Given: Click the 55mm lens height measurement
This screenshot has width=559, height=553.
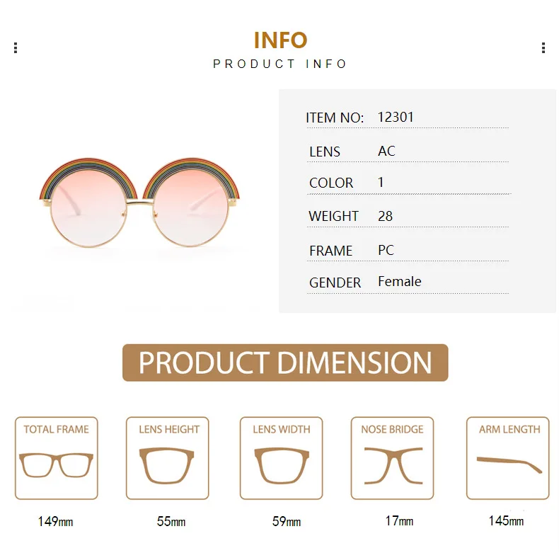Looking at the screenshot, I should (171, 522).
